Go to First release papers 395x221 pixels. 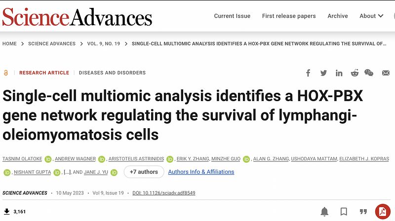click(289, 16)
